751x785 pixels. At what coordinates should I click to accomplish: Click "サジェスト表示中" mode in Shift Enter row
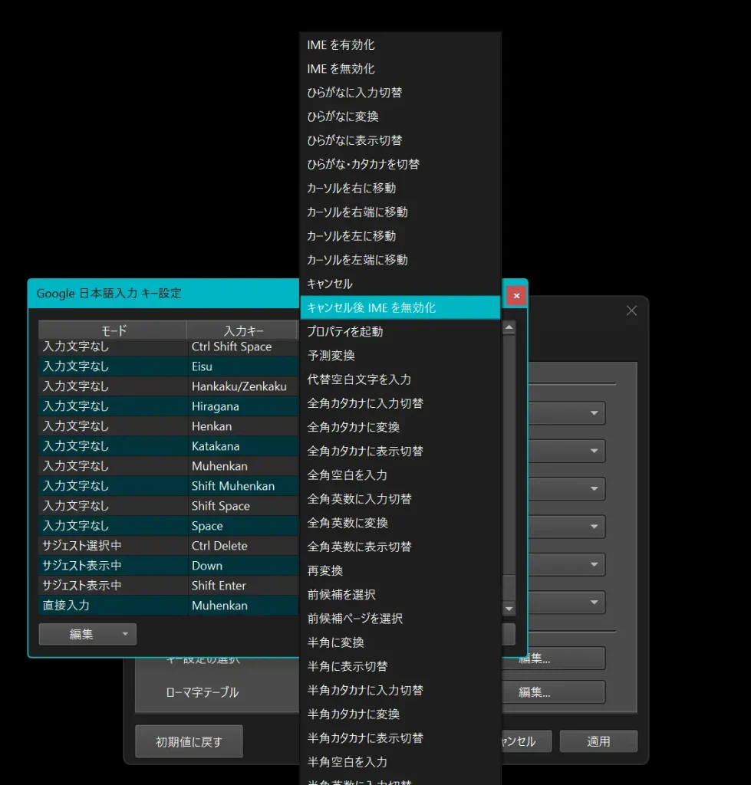tap(114, 586)
